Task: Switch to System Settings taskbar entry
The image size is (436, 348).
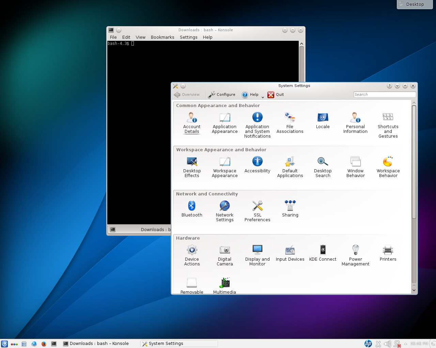Action: (x=179, y=344)
